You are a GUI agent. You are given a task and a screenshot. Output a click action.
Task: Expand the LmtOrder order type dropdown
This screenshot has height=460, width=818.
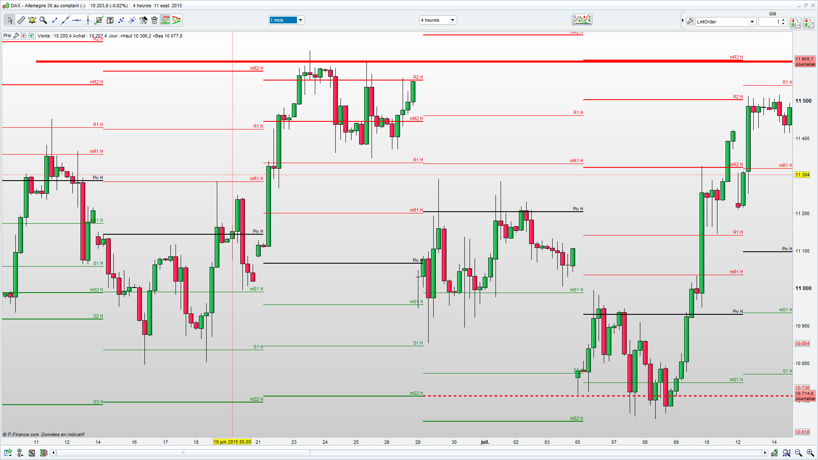[752, 22]
